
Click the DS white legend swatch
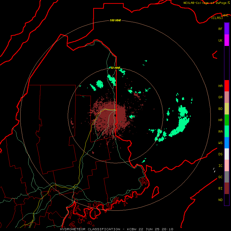point(227,154)
